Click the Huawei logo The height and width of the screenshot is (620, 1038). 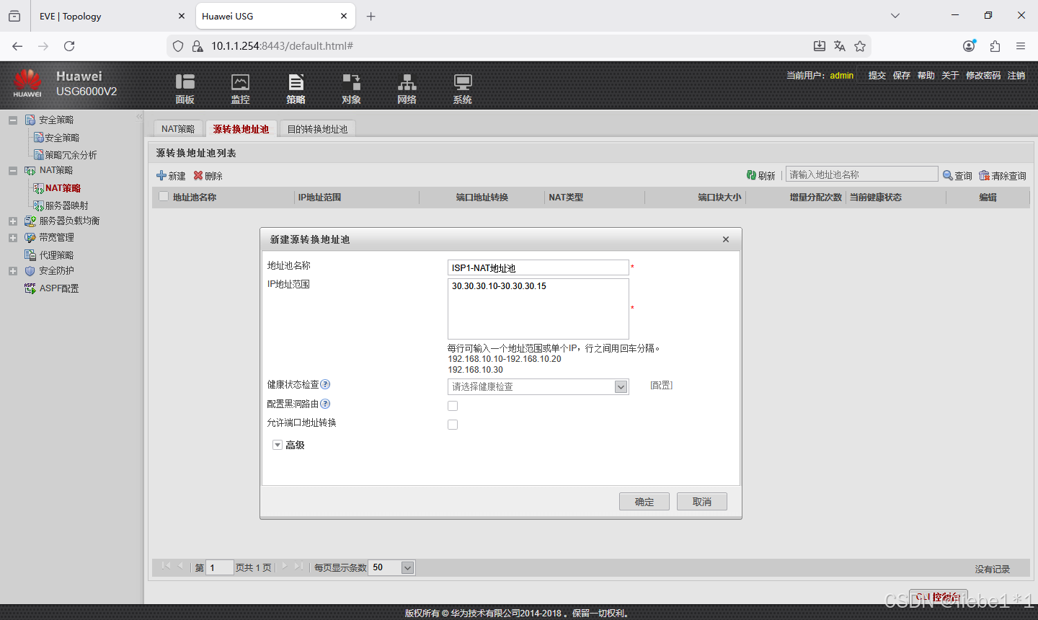27,83
